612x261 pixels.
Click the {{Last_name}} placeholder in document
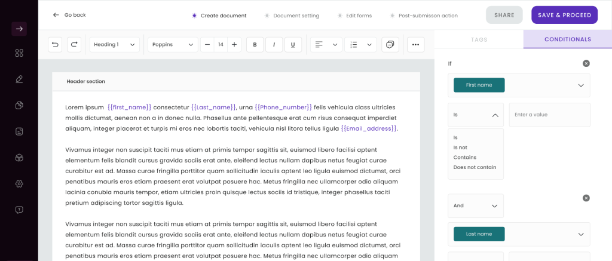point(213,108)
